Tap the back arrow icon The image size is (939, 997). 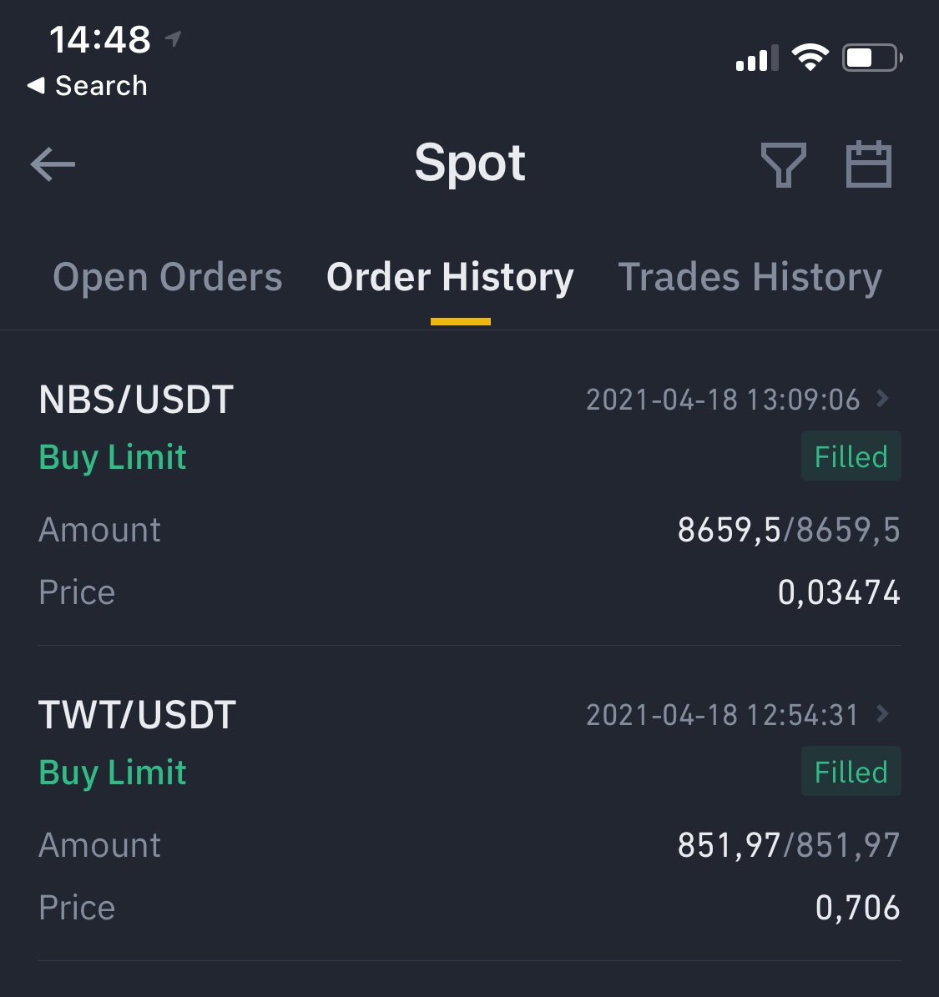tap(53, 164)
